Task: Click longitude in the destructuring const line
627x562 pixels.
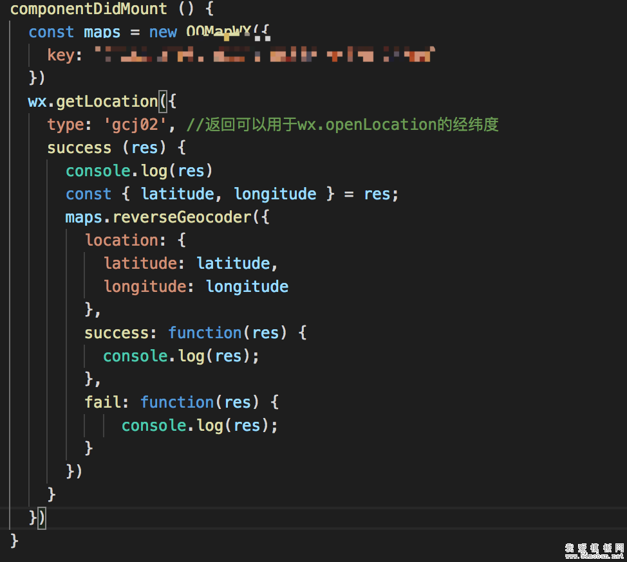Action: 275,194
